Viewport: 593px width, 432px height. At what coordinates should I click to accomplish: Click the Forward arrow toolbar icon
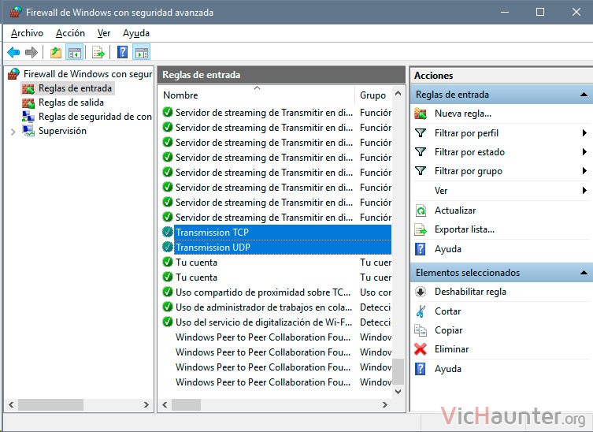pos(32,52)
